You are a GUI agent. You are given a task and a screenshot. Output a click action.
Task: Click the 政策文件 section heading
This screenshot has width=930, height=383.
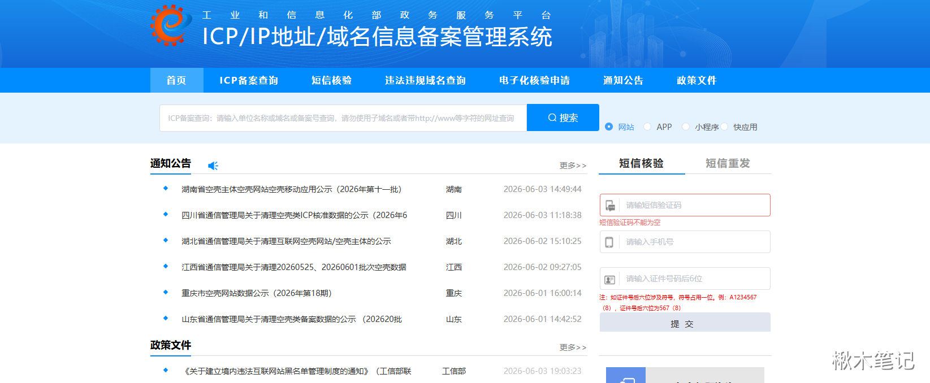[x=171, y=345]
